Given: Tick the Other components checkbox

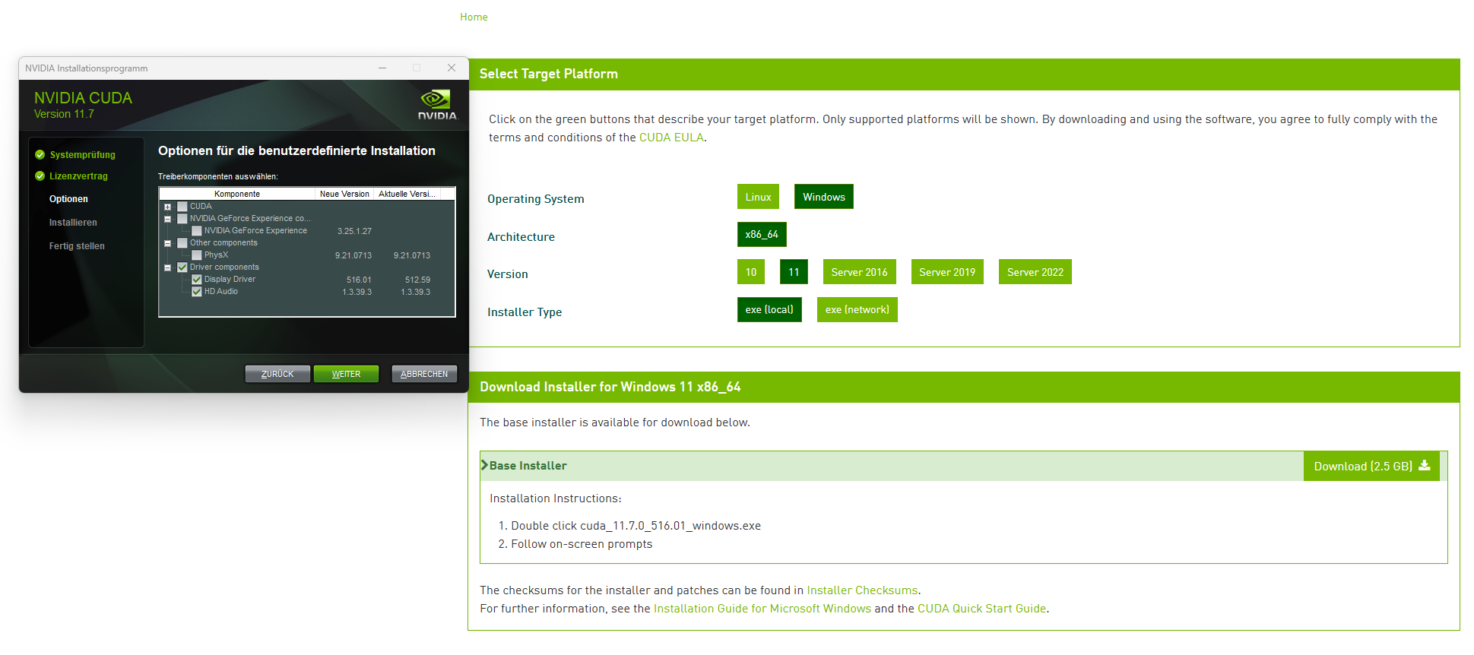Looking at the screenshot, I should tap(182, 243).
